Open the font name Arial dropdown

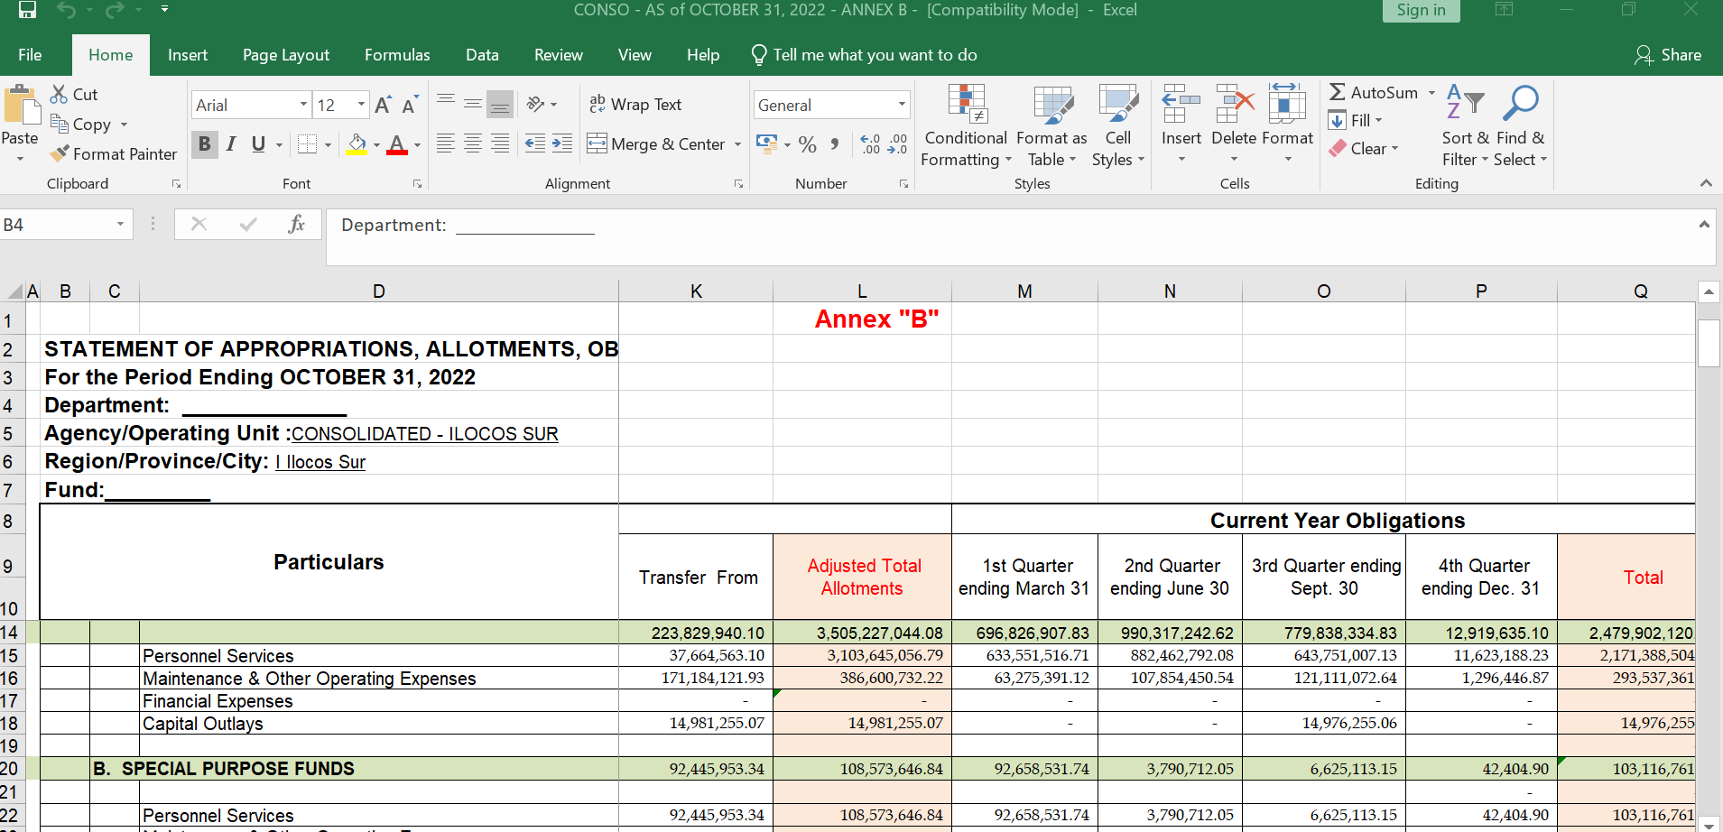[x=303, y=105]
